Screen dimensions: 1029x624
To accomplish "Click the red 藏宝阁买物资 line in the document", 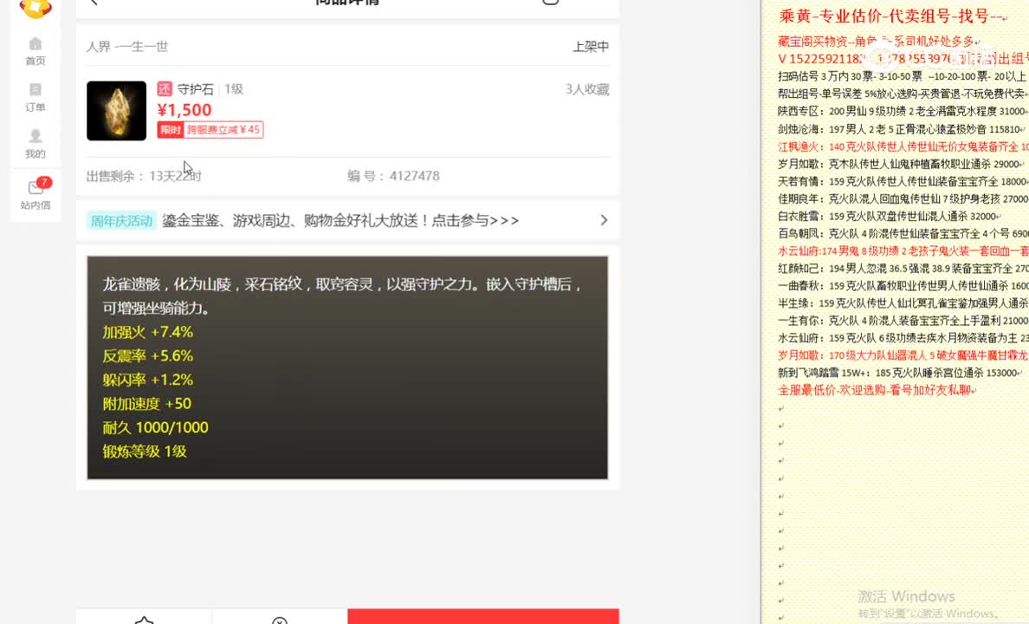I will (879, 42).
